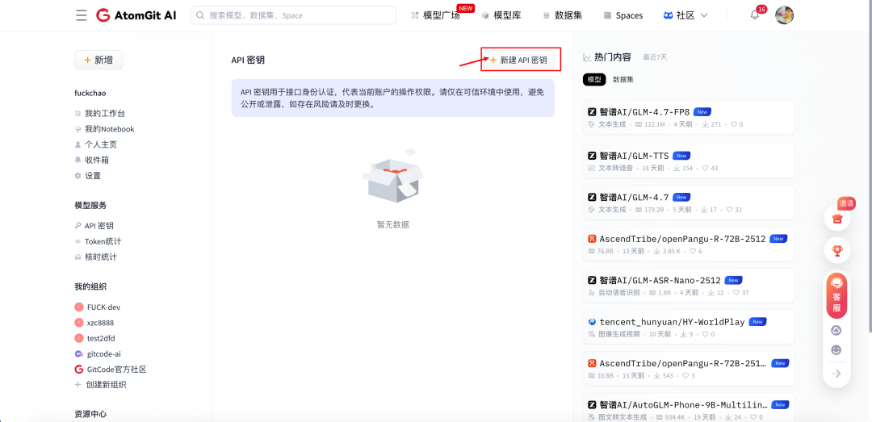Open 智谱AI/AutoGLM-Phone-9B-Multilin model card

point(689,408)
